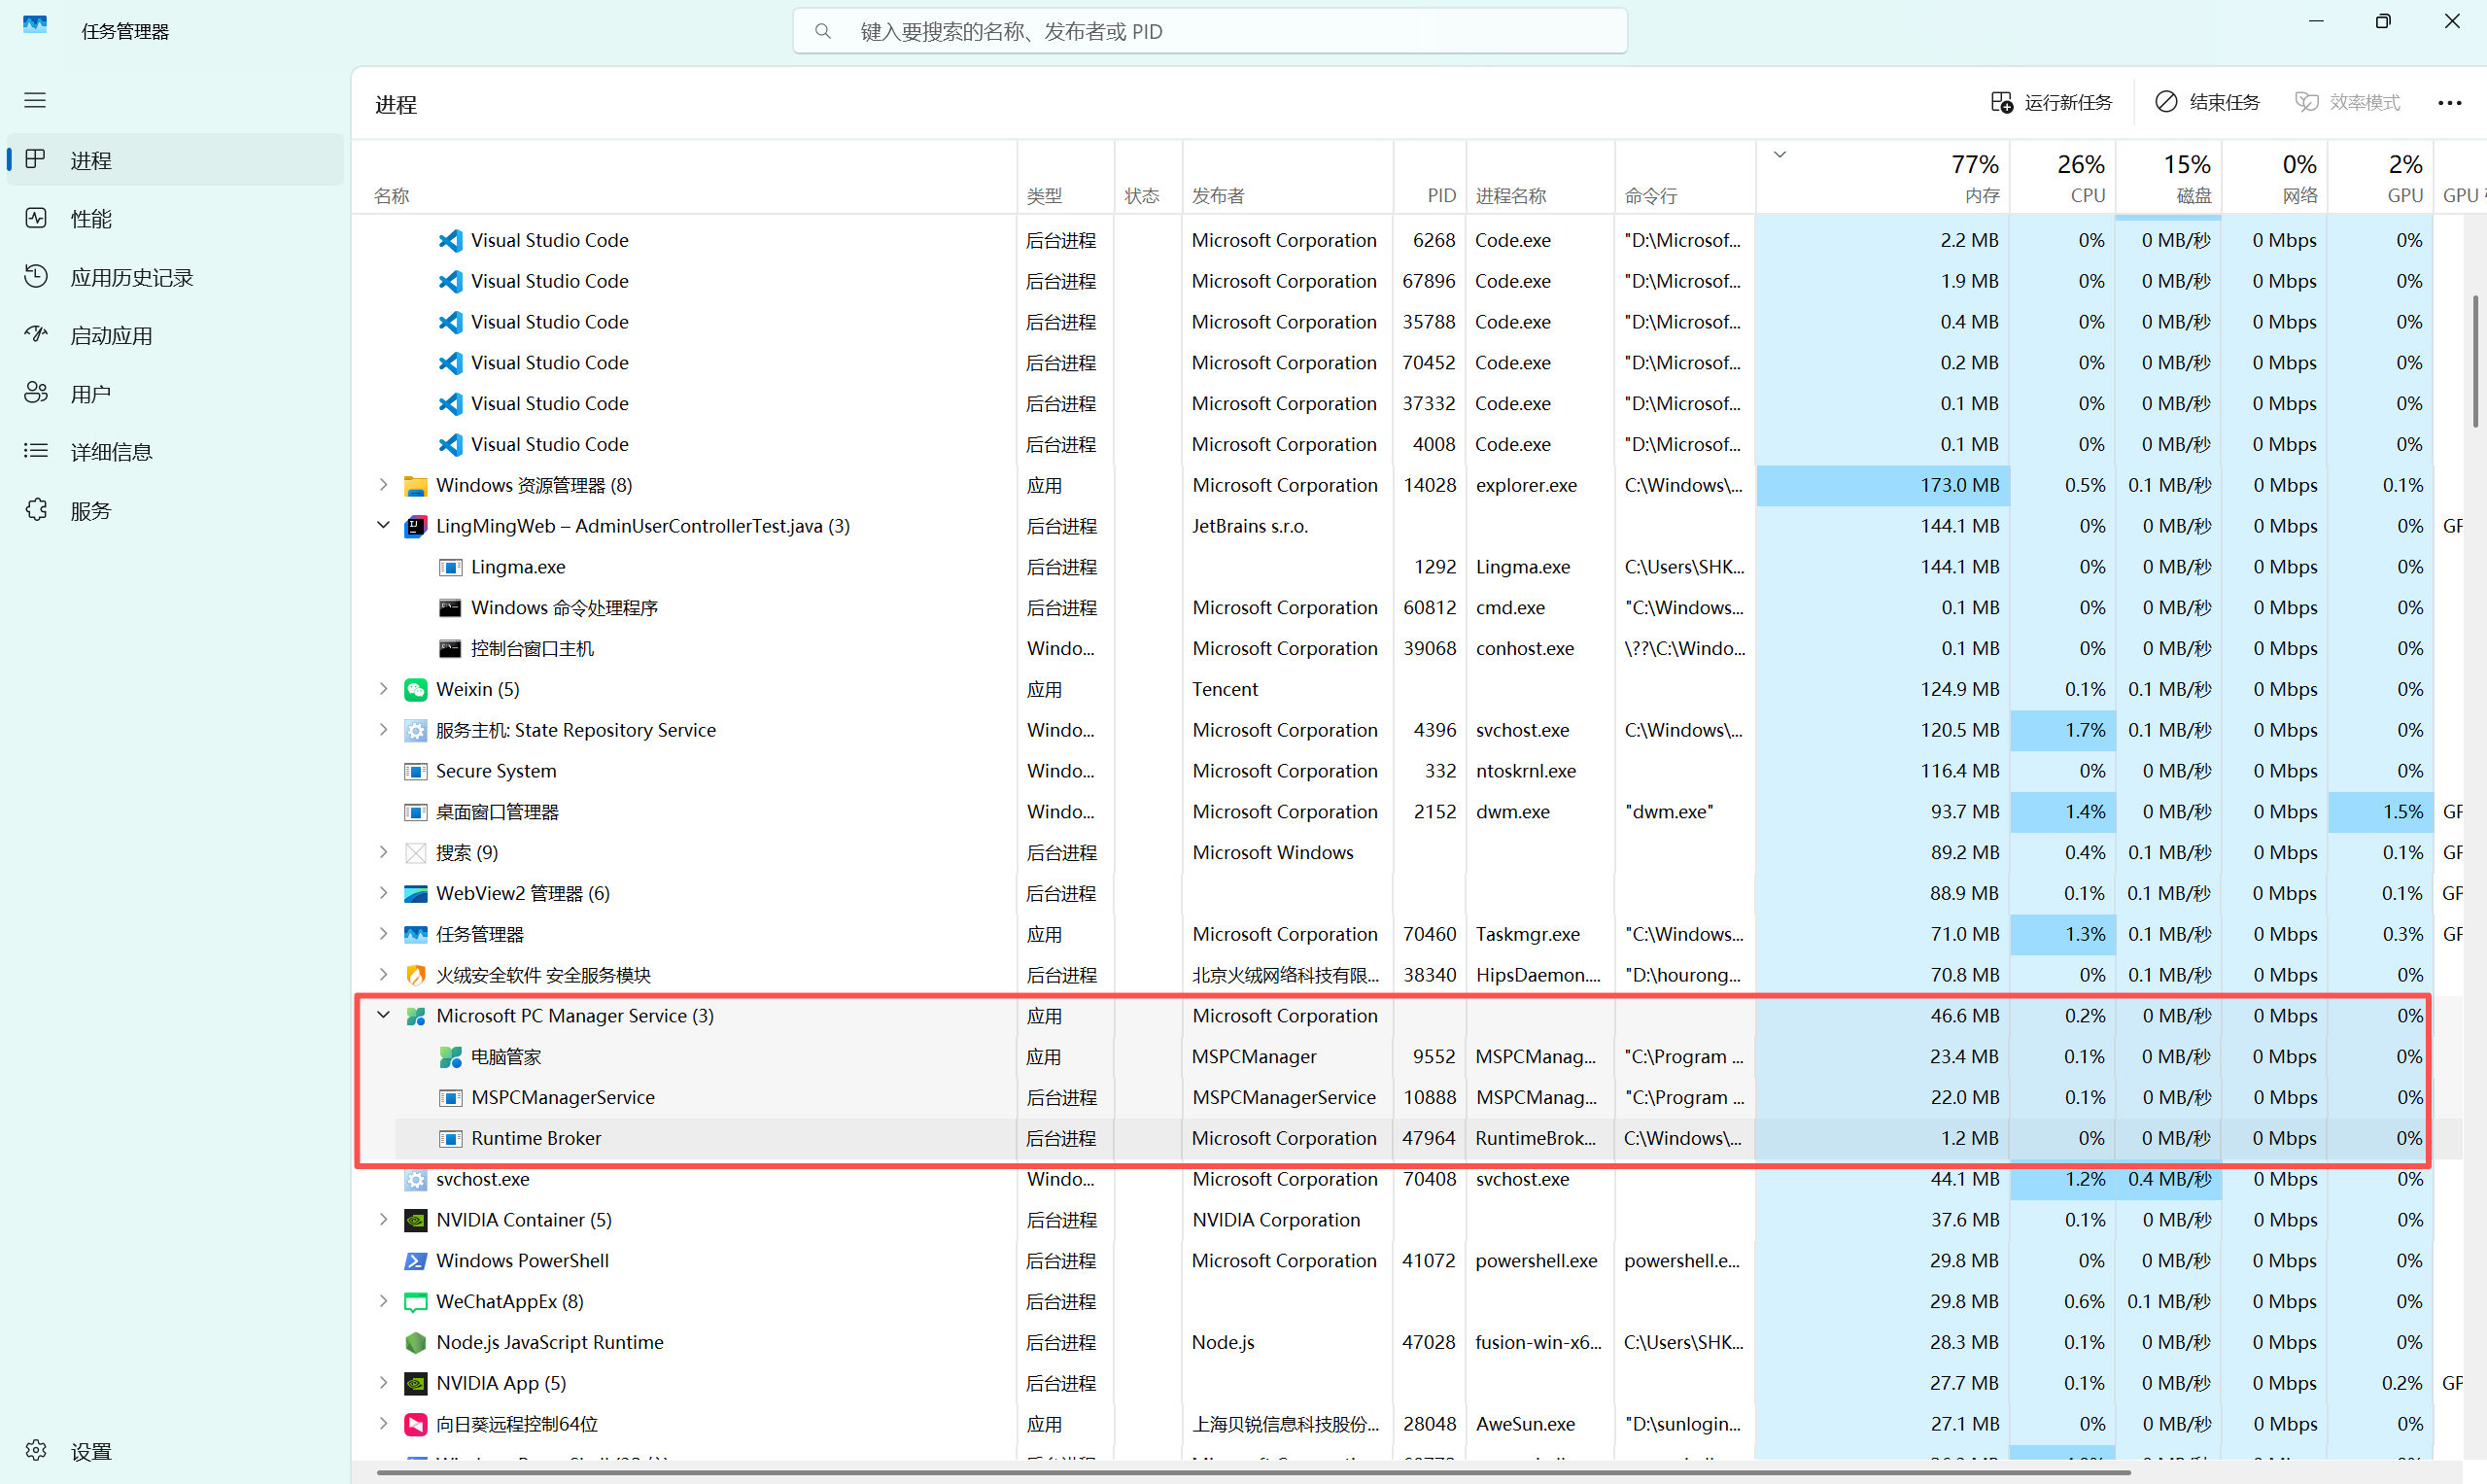2487x1484 pixels.
Task: Click the 搜索 (9) process icon
Action: click(415, 853)
